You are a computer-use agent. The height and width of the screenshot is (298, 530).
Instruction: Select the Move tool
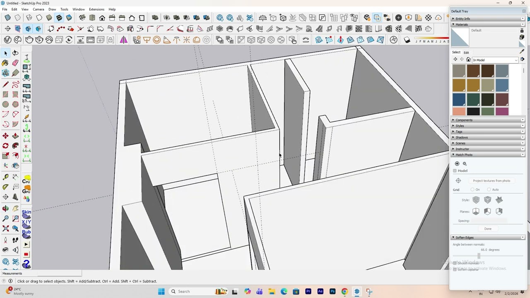pos(5,136)
